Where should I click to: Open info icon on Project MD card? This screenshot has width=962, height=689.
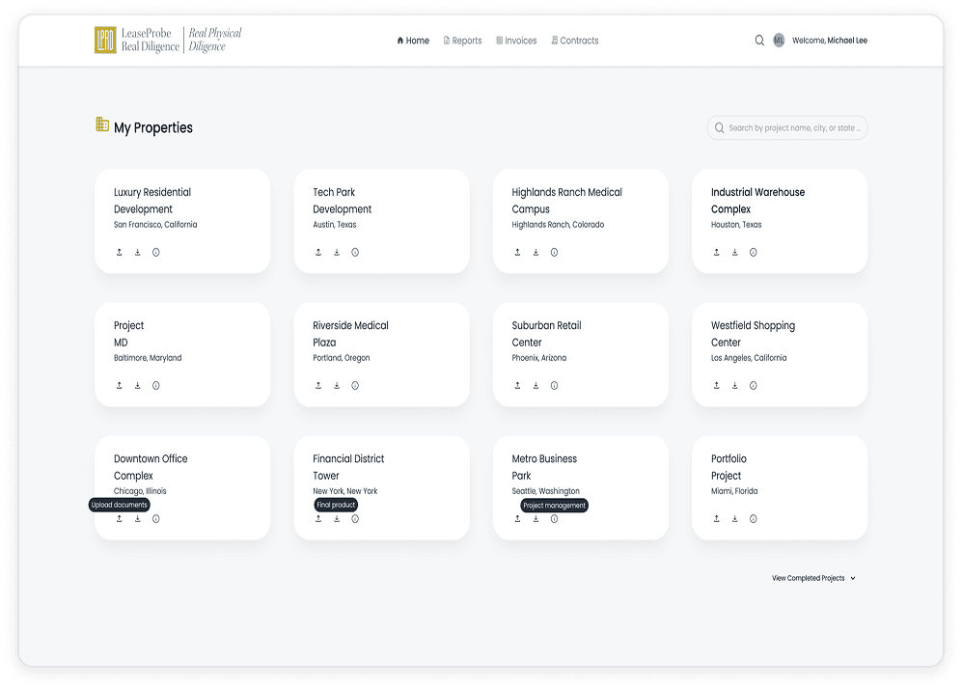pos(156,385)
